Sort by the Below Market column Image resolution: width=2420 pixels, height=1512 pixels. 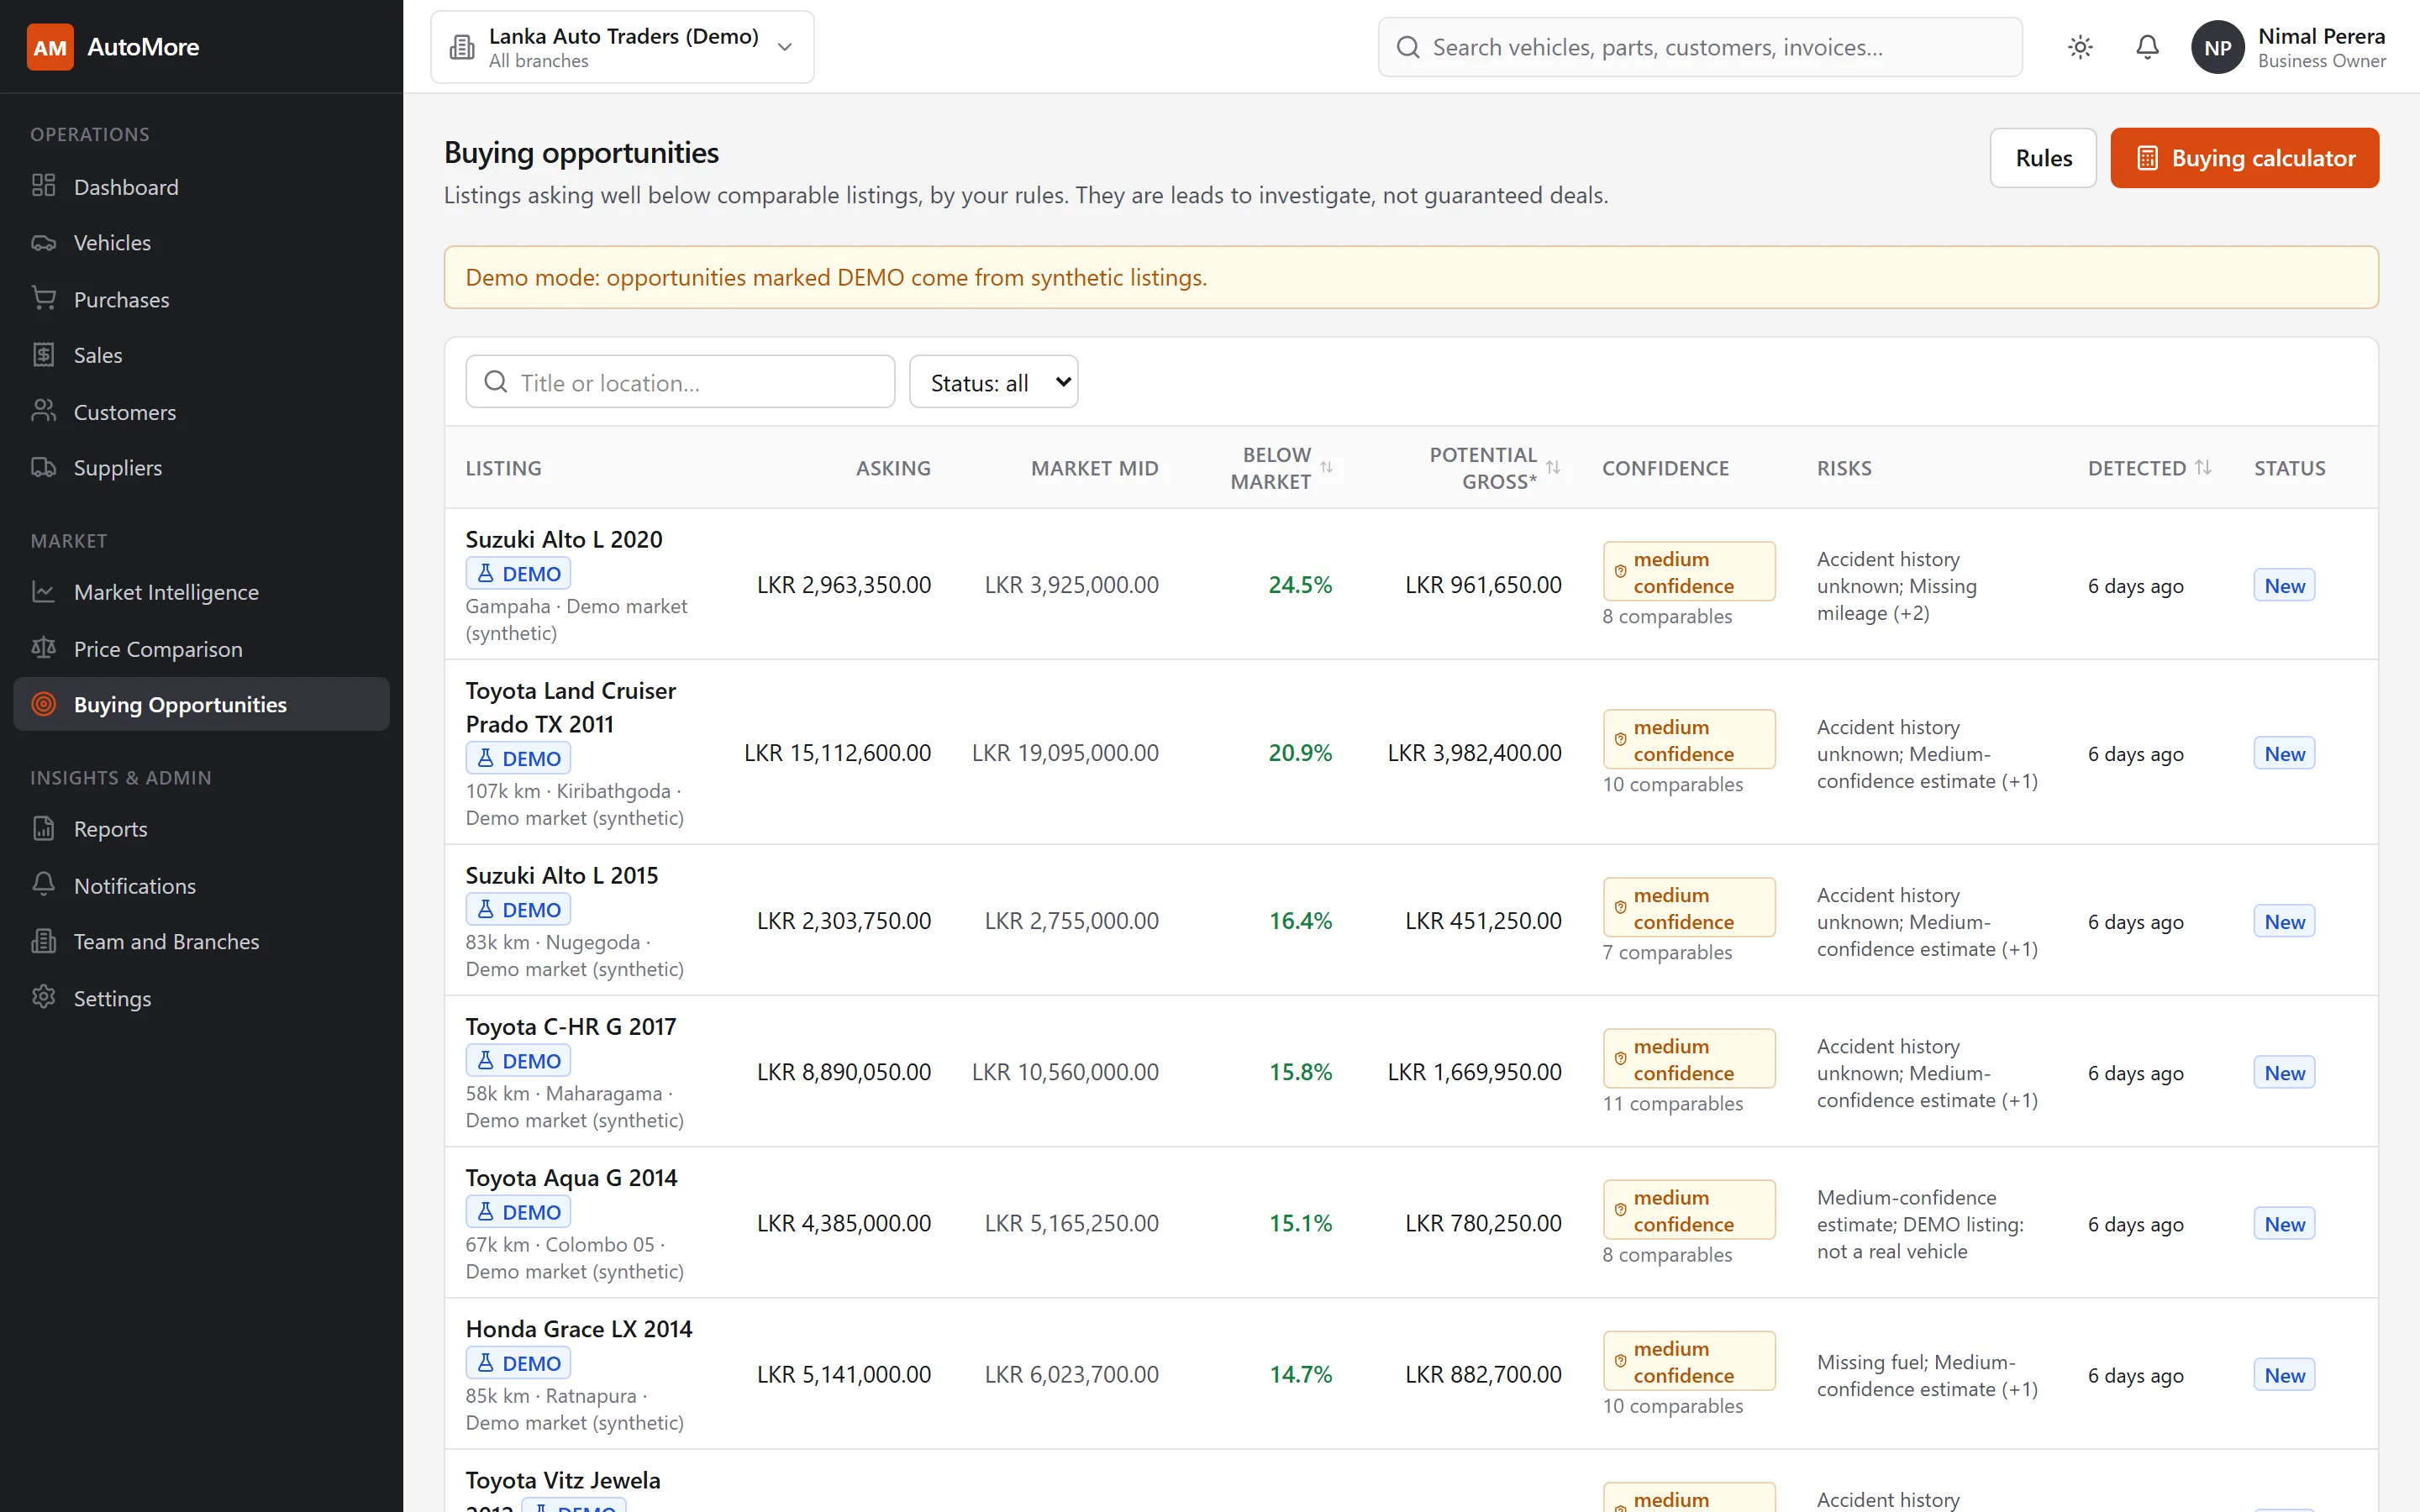tap(1282, 468)
